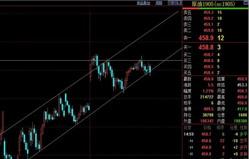This screenshot has height=159, width=249.
Task: Click the 买一 bid price 458.8
Action: pyautogui.click(x=206, y=47)
